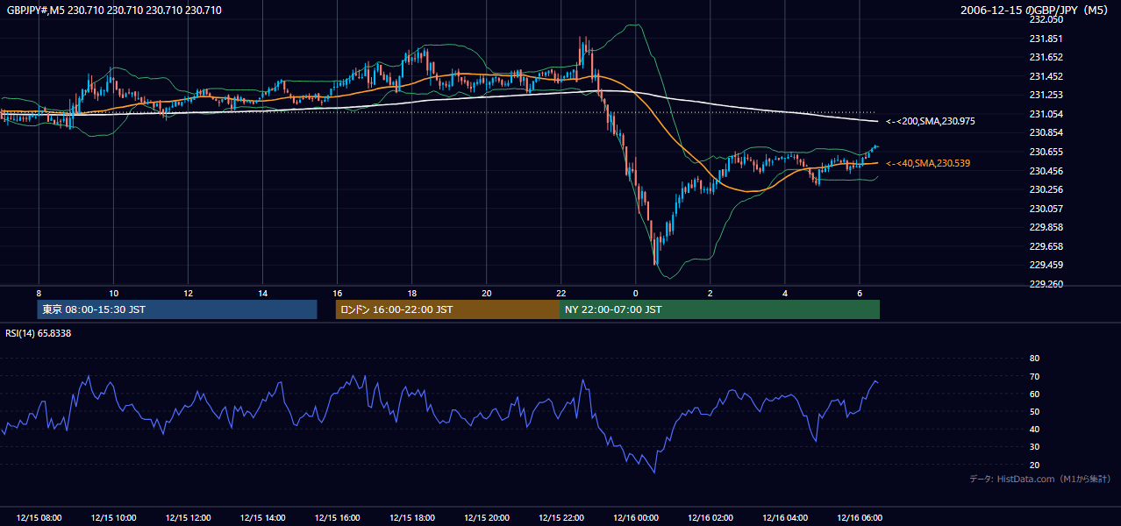The height and width of the screenshot is (526, 1121).
Task: Click price axis value 230.456
Action: [x=1046, y=171]
